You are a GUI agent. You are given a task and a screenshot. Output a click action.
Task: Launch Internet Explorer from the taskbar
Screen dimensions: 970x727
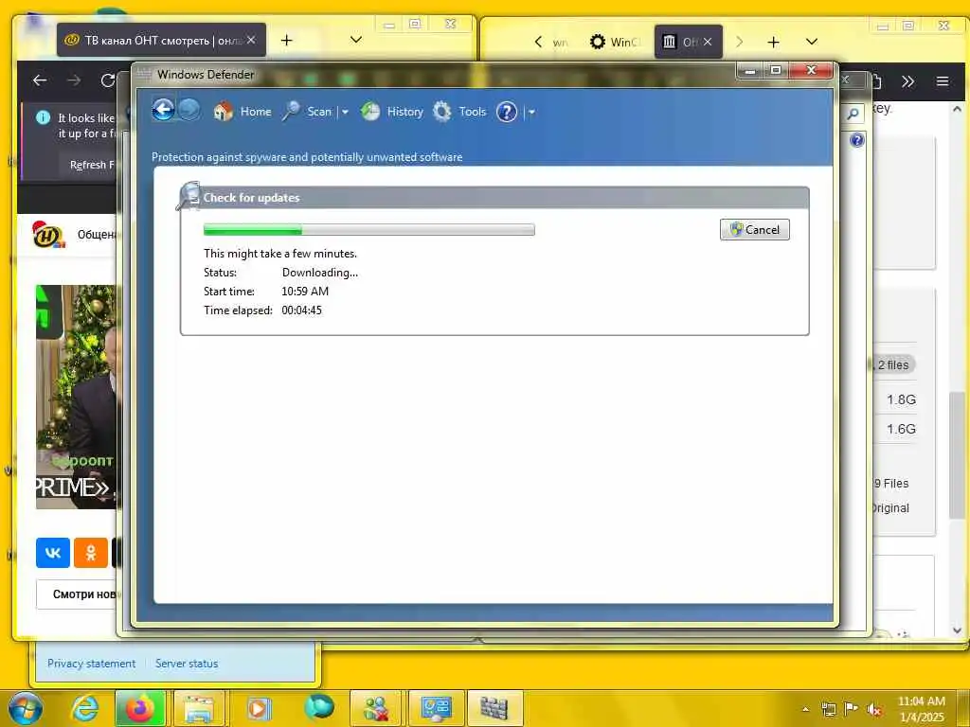point(84,708)
